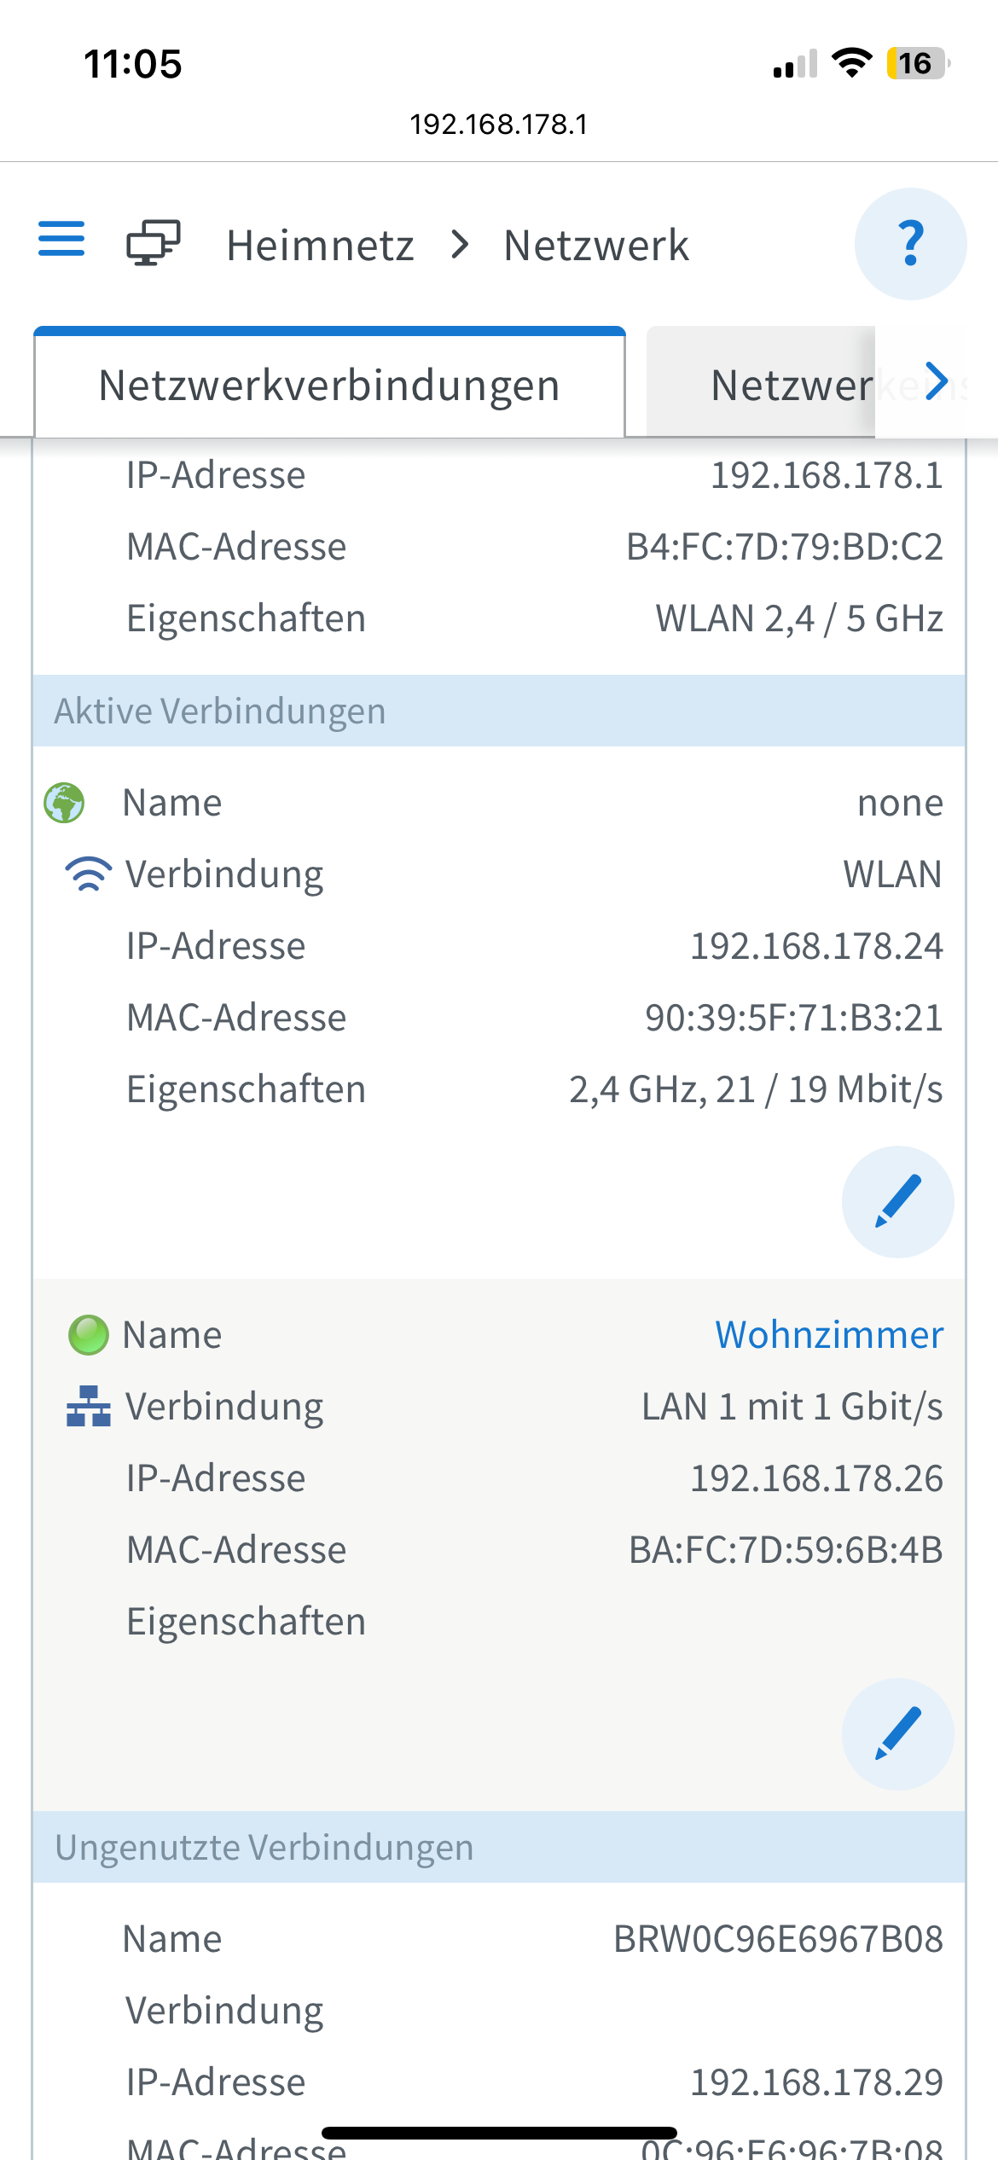Open the hamburger navigation menu

61,239
